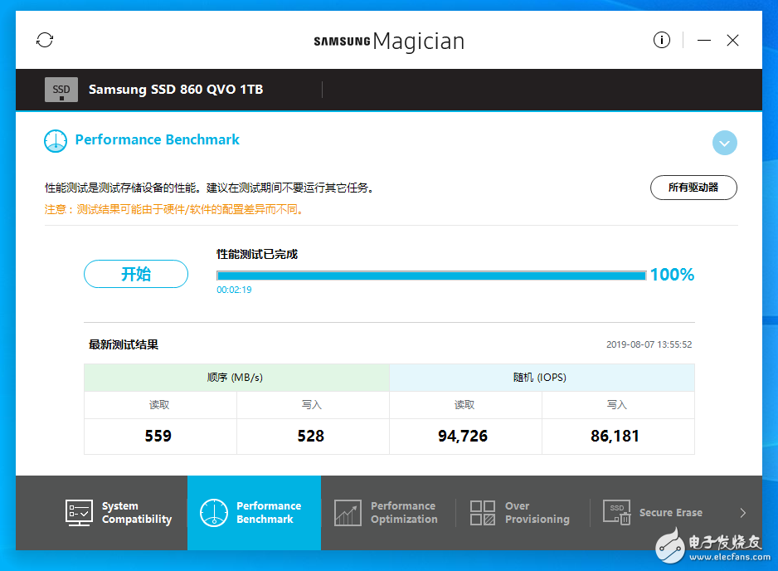The width and height of the screenshot is (778, 571).
Task: Click the benchmark progress bar
Action: [x=431, y=276]
